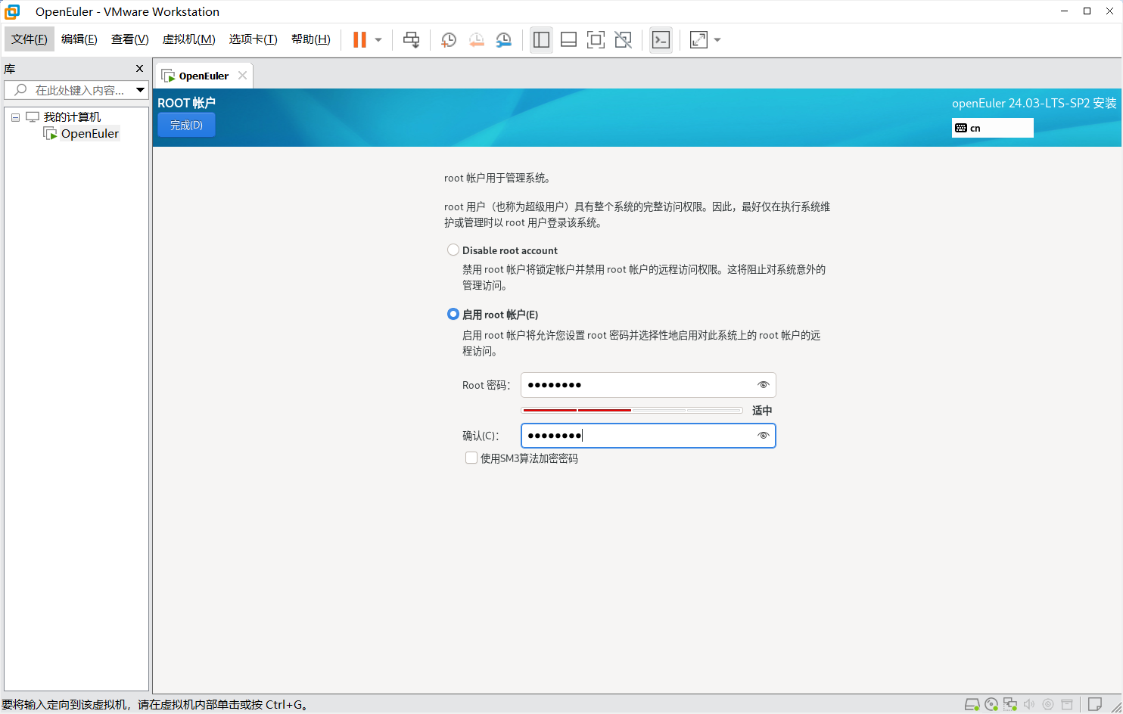Open the 虚拟机(M) menu
This screenshot has height=714, width=1123.
(x=189, y=39)
